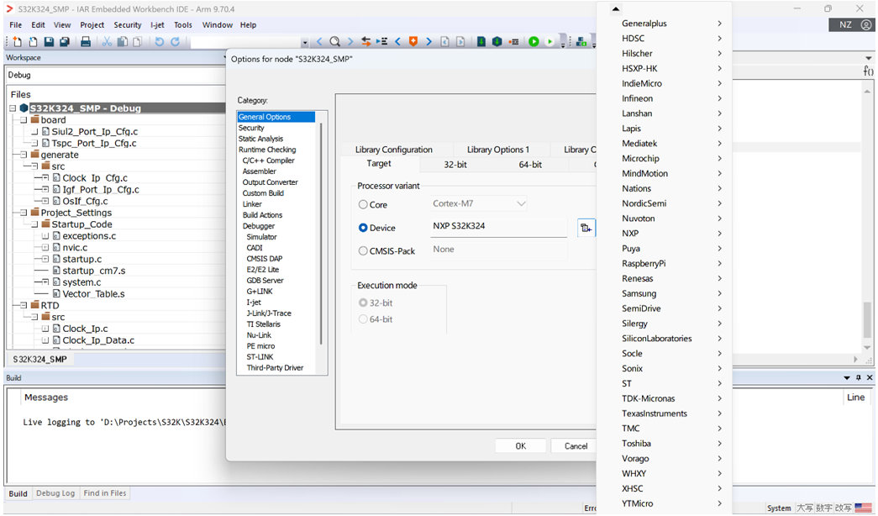This screenshot has width=878, height=516.
Task: Collapse the board folder in workspace tree
Action: pyautogui.click(x=24, y=120)
